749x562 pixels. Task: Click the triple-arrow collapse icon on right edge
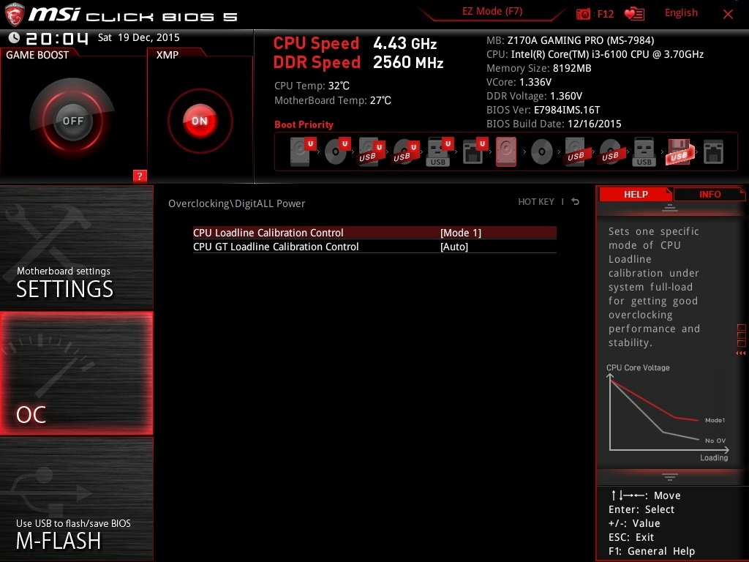(x=740, y=353)
